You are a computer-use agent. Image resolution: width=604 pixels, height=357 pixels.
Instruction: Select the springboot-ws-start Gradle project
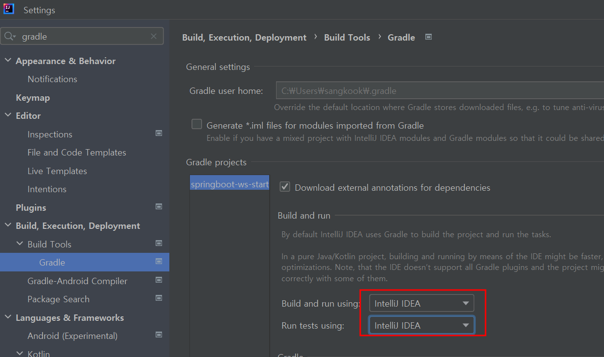click(230, 184)
